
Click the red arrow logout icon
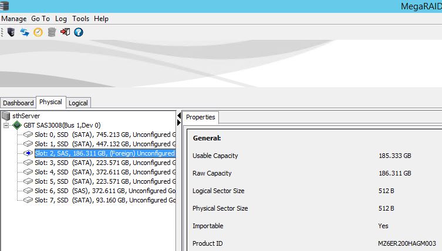(65, 32)
